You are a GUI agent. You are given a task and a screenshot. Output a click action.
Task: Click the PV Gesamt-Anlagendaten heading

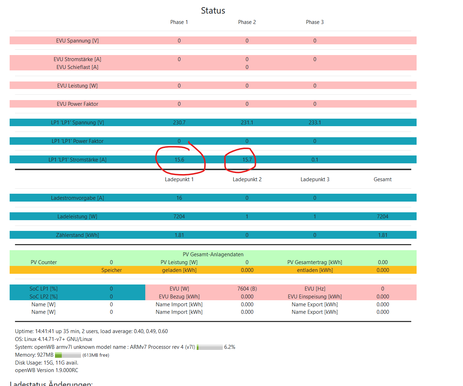(213, 254)
